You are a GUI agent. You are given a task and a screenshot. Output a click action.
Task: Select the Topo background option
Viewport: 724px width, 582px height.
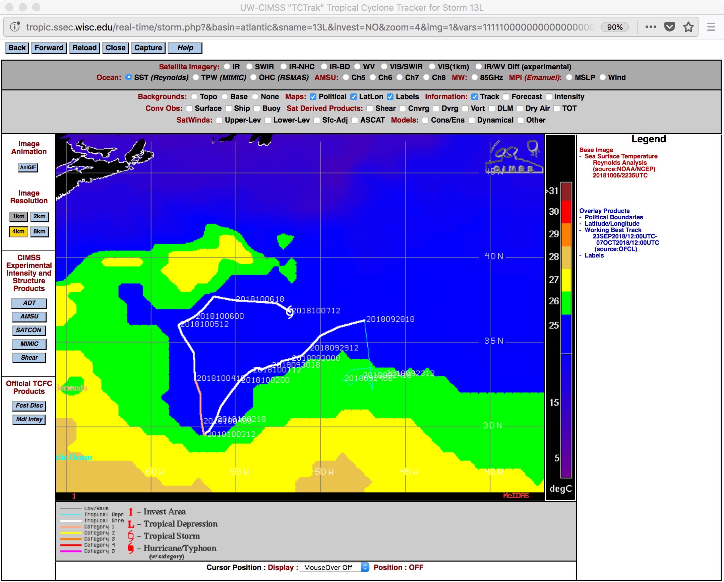pos(194,96)
